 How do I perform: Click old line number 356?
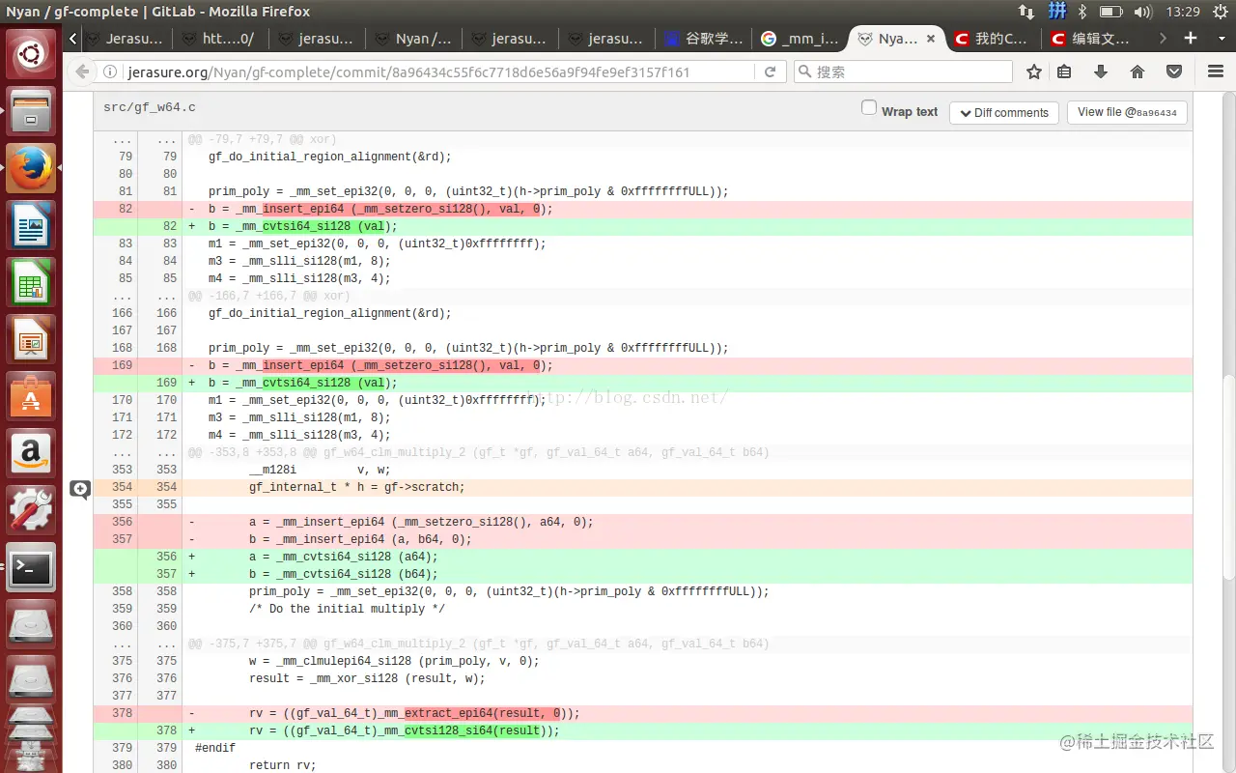click(x=122, y=522)
